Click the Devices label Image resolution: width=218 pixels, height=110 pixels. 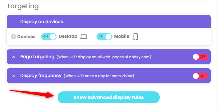27,37
